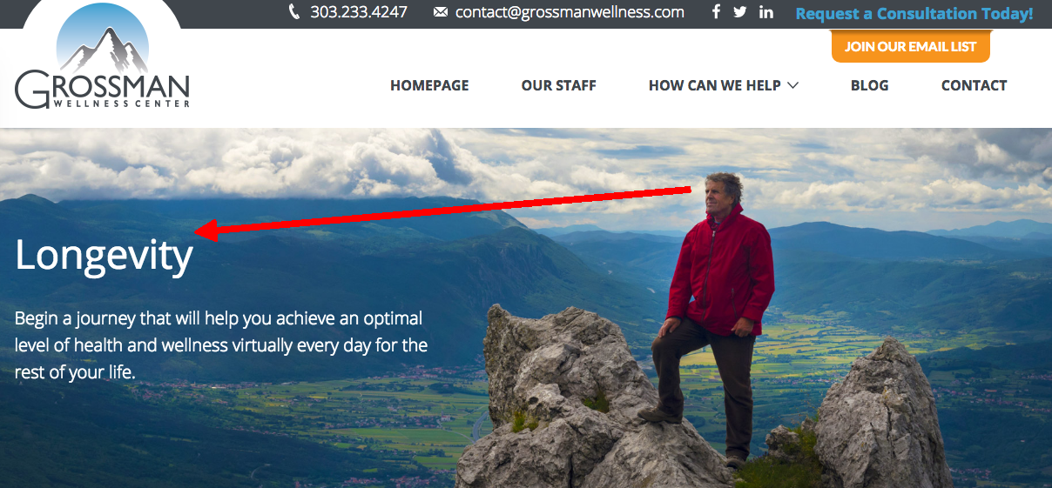The width and height of the screenshot is (1052, 488).
Task: Open the Facebook social icon
Action: click(x=717, y=12)
